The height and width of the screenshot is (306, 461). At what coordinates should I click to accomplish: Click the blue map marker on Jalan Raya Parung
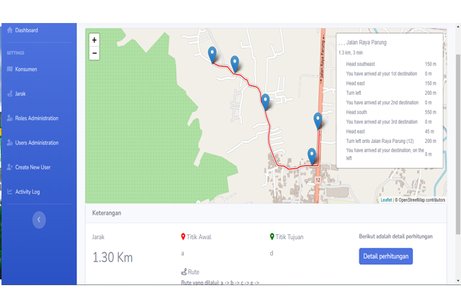[318, 120]
